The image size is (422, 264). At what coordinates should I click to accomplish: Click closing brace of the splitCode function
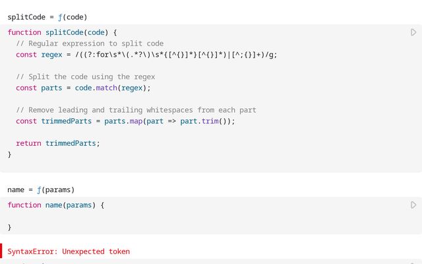(10, 154)
